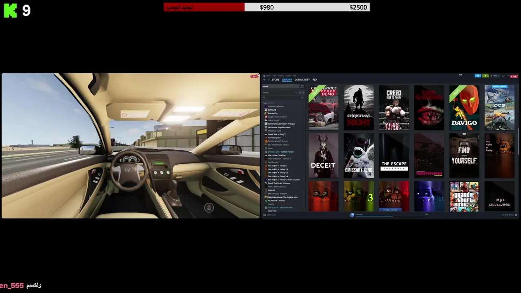Open Grand Theft Auto V cover

pyautogui.click(x=464, y=196)
